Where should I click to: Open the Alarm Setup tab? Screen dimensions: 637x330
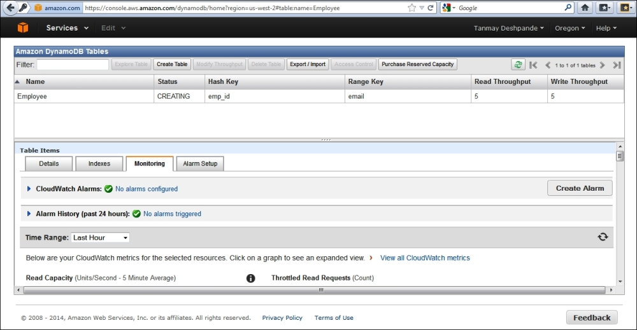tap(200, 164)
